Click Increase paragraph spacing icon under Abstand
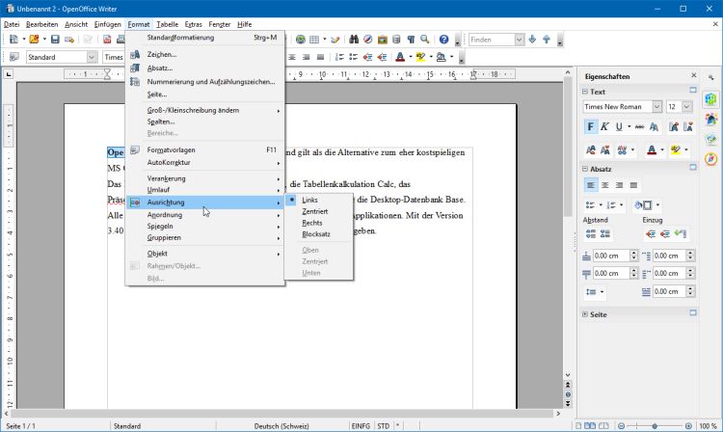 click(x=591, y=234)
